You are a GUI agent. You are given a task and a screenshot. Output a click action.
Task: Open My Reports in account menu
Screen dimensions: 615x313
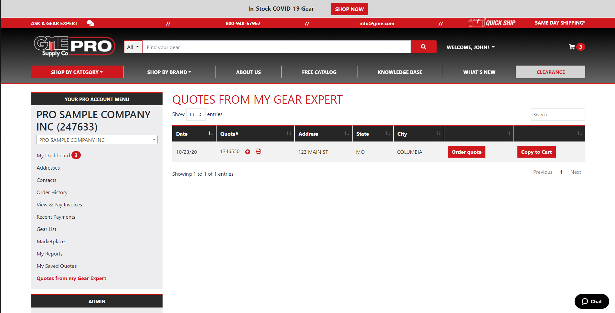pyautogui.click(x=49, y=254)
